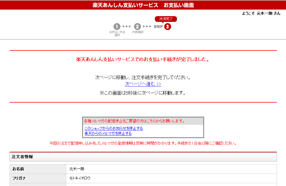286x186 pixels.
Task: Click the フリガナ label cell
Action: 38,178
